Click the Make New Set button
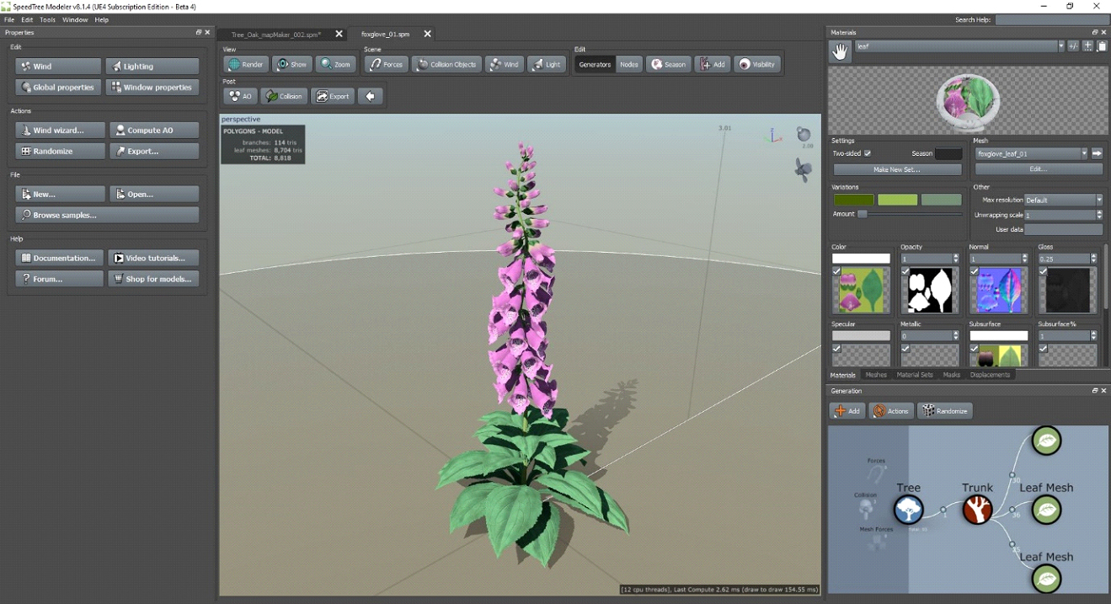This screenshot has height=604, width=1111. point(896,169)
